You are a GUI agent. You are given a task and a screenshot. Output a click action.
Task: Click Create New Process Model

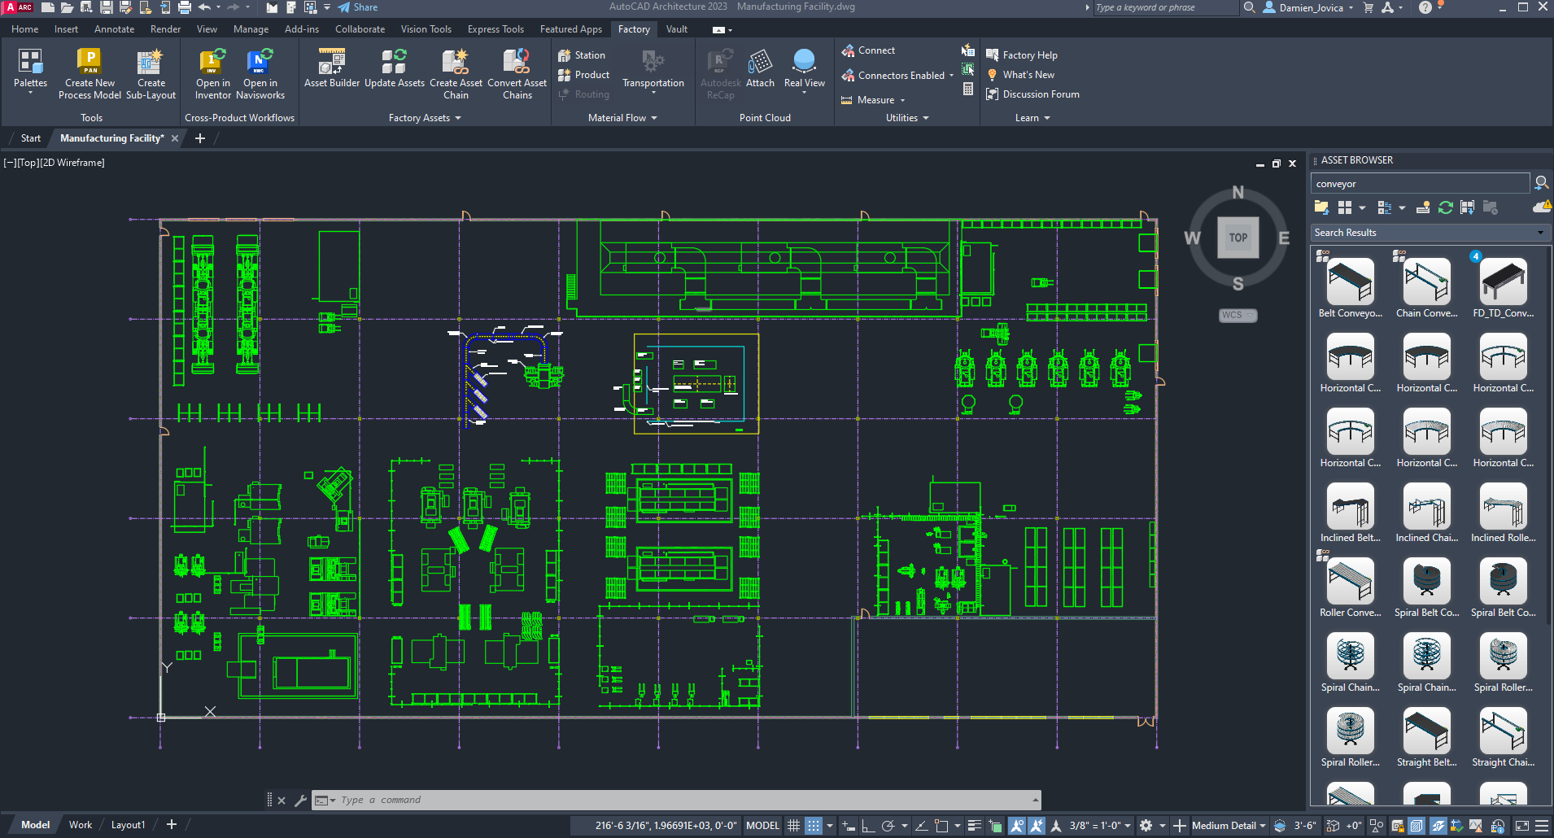coord(89,74)
